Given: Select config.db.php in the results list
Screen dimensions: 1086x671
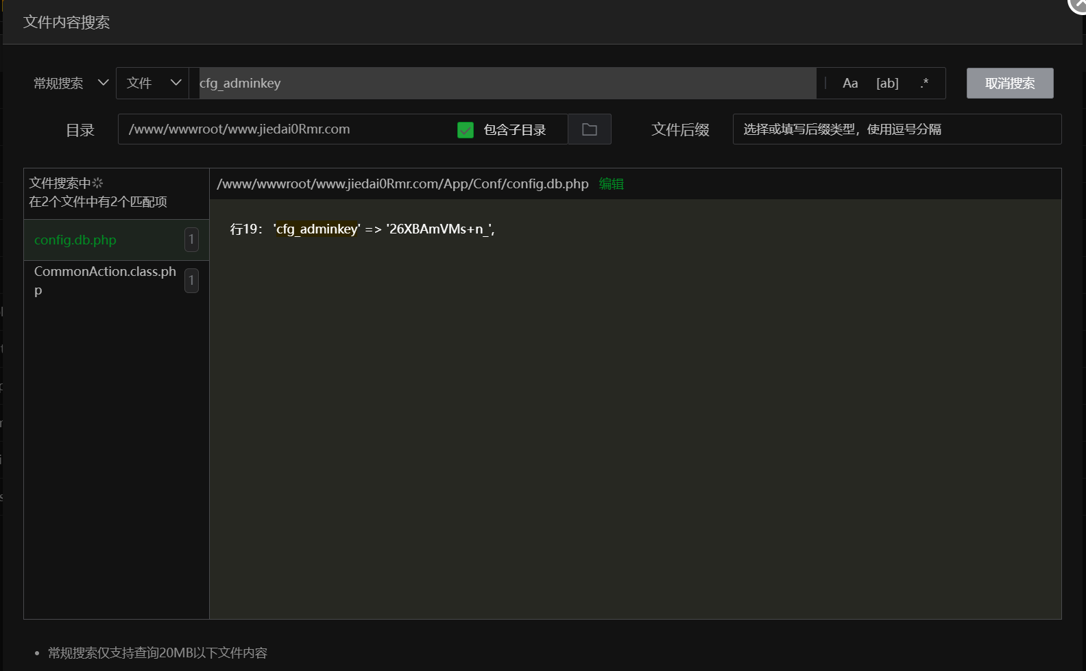Looking at the screenshot, I should point(75,240).
